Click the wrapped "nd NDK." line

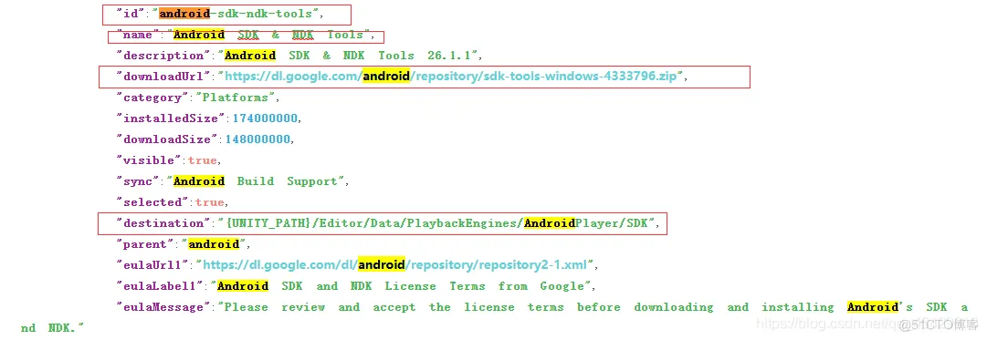click(52, 327)
